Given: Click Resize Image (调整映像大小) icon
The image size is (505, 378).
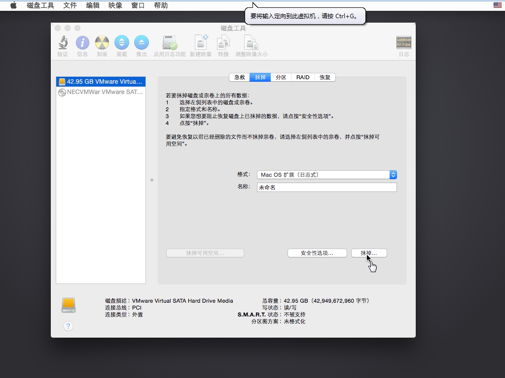Looking at the screenshot, I should pos(251,42).
